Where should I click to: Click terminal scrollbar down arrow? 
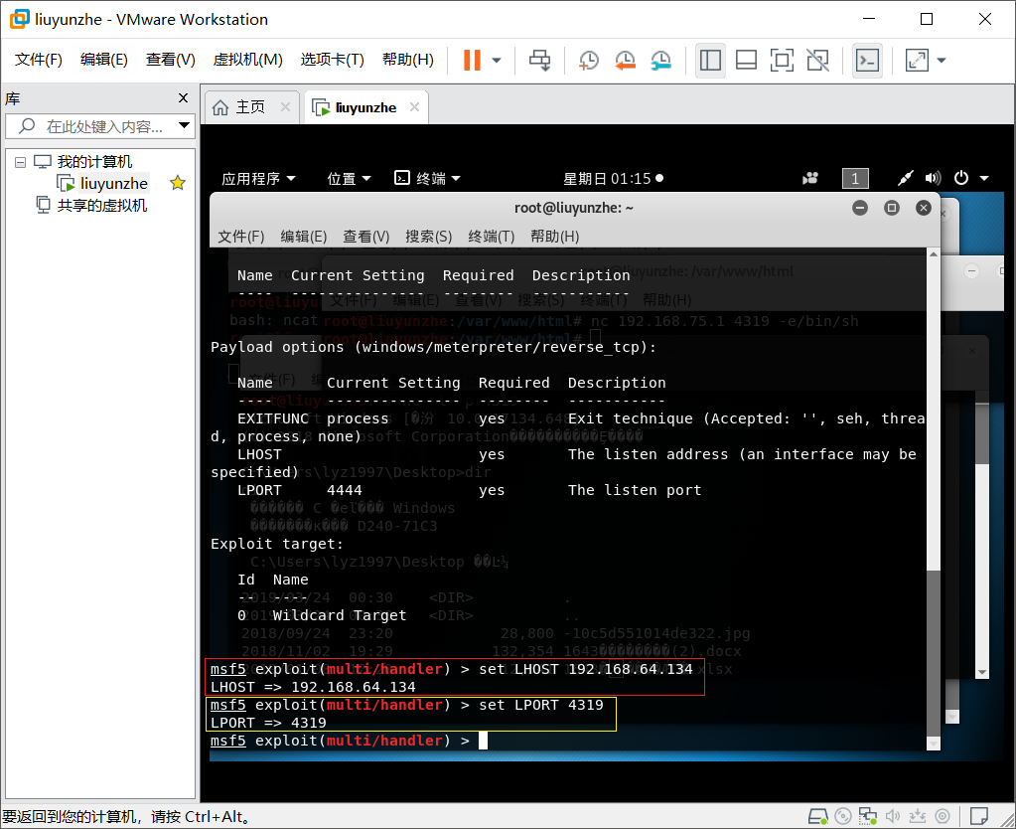934,744
